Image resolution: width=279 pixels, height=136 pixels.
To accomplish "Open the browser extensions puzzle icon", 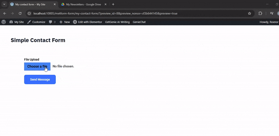I will click(x=260, y=14).
